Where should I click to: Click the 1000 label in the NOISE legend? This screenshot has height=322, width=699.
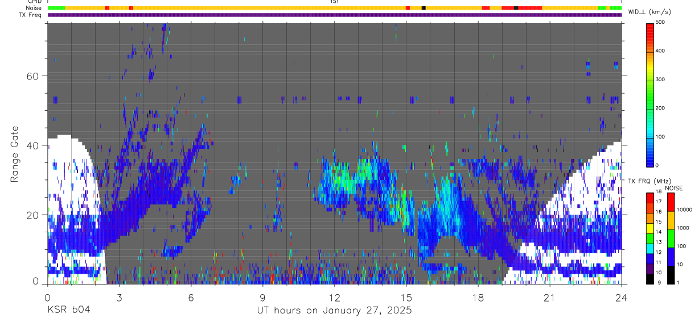tap(683, 228)
